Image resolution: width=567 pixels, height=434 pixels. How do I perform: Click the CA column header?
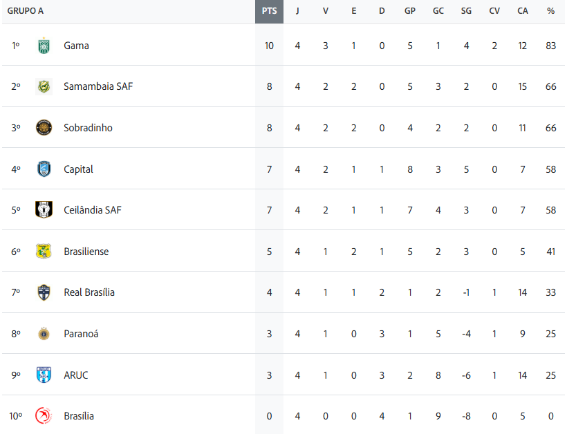click(x=523, y=11)
